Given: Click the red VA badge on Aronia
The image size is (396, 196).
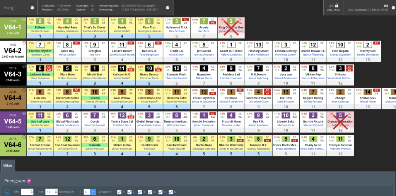Looking at the screenshot, I should (x=212, y=23).
